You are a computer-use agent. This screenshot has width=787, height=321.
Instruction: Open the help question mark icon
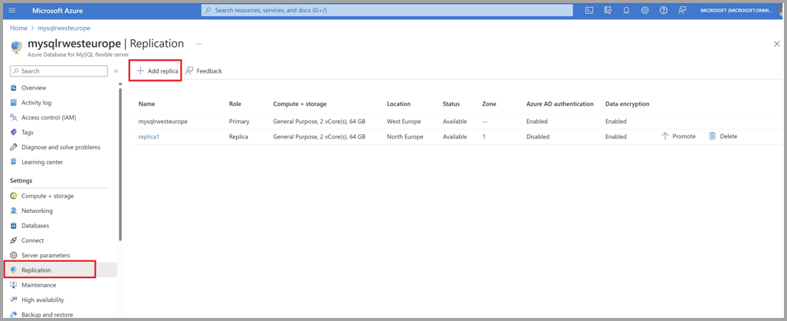coord(664,11)
